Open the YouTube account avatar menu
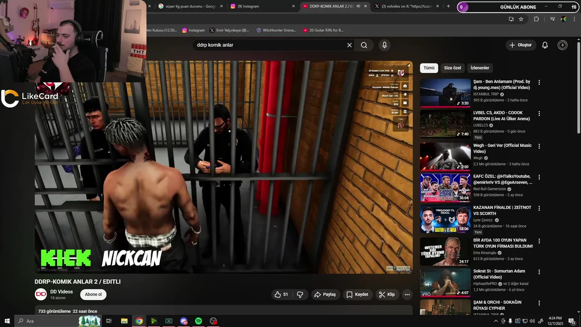Image resolution: width=581 pixels, height=327 pixels. click(x=562, y=45)
